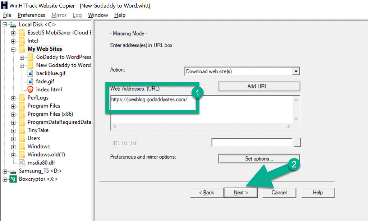This screenshot has width=368, height=221.
Task: Expand the GoDaddy to WordPress node
Action: tap(22, 57)
